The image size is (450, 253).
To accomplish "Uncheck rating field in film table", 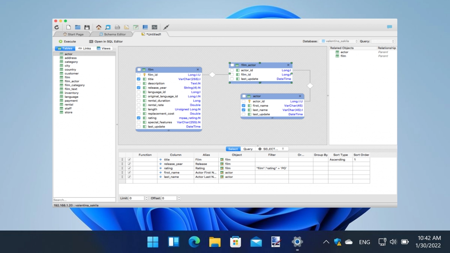I will [x=139, y=118].
